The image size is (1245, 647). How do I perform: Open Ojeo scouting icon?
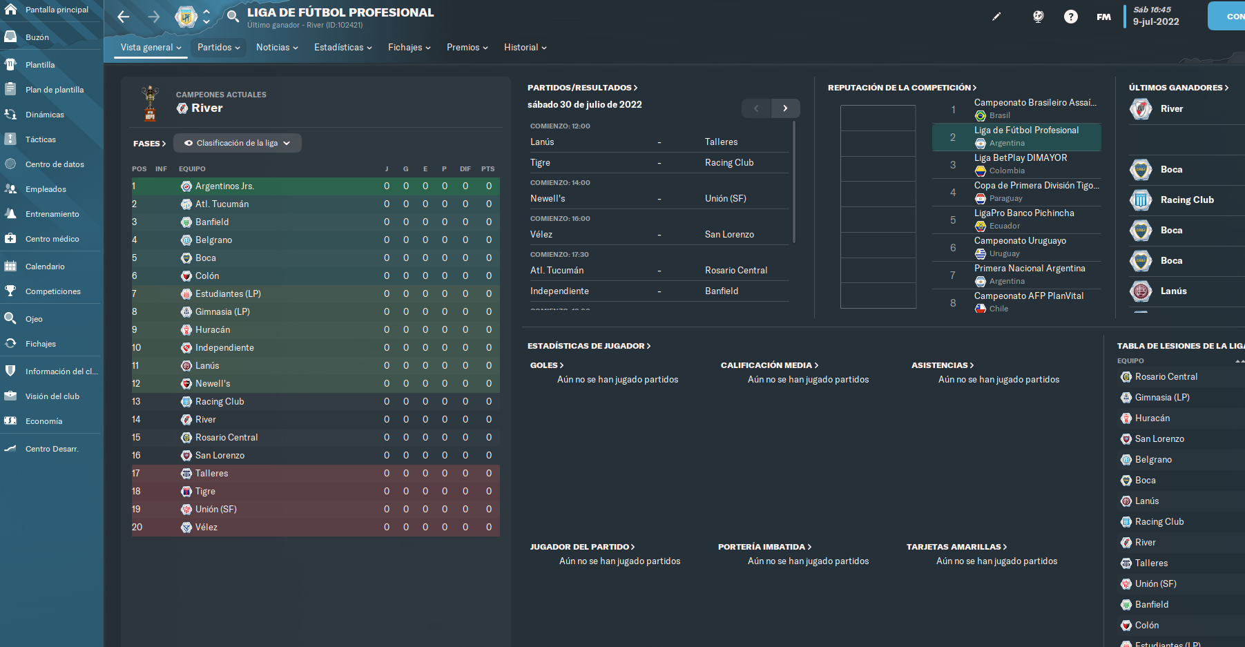(10, 319)
